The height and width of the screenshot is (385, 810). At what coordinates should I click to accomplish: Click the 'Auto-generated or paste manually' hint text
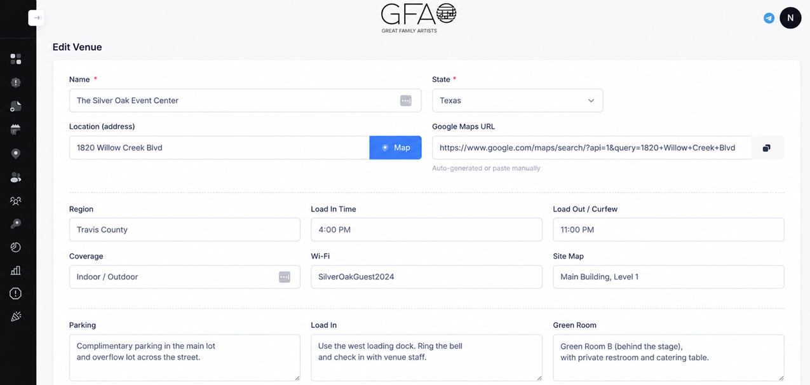tap(486, 168)
